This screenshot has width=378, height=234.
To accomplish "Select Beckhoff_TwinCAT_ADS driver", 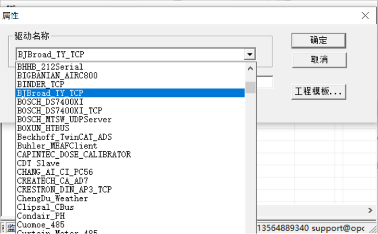I will (x=130, y=137).
